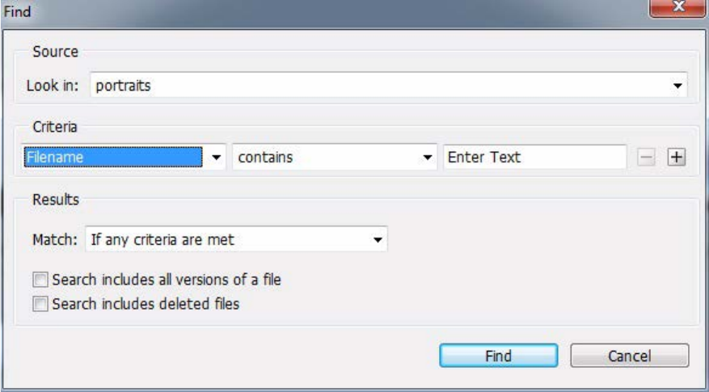Expand the Look in dropdown arrow
Image resolution: width=709 pixels, height=392 pixels.
click(x=677, y=86)
